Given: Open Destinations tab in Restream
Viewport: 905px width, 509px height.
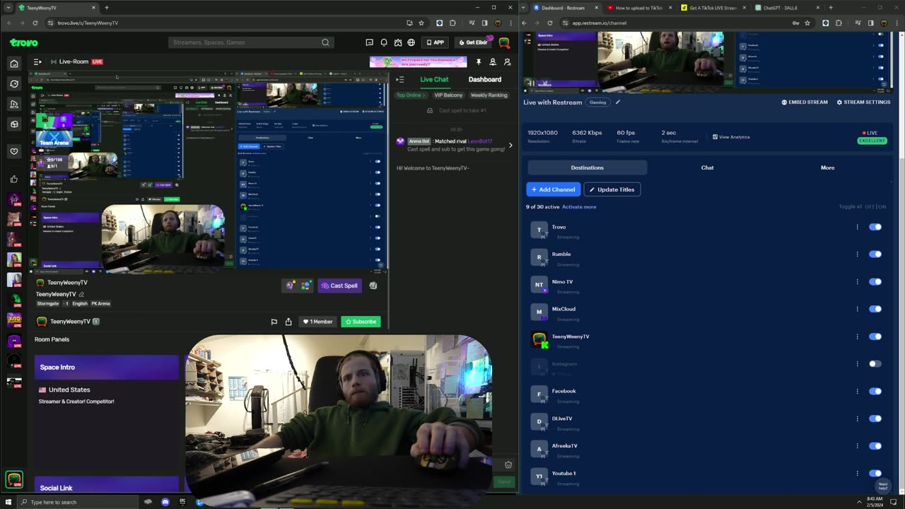Looking at the screenshot, I should pos(588,168).
